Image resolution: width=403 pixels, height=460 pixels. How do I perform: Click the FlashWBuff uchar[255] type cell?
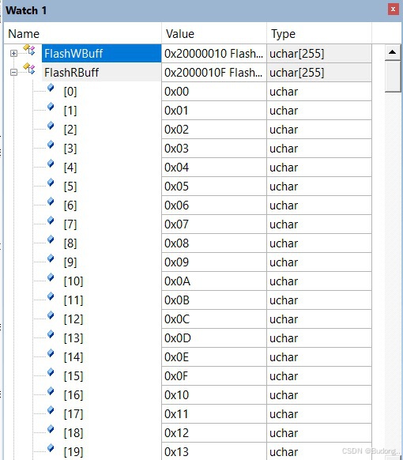319,54
